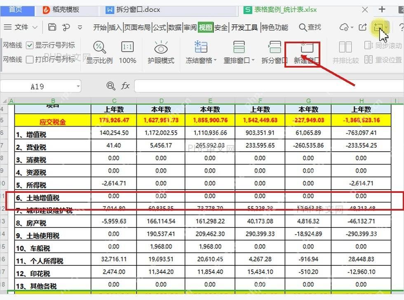Select the 视图 ribbon tab
The height and width of the screenshot is (300, 404).
pyautogui.click(x=205, y=27)
